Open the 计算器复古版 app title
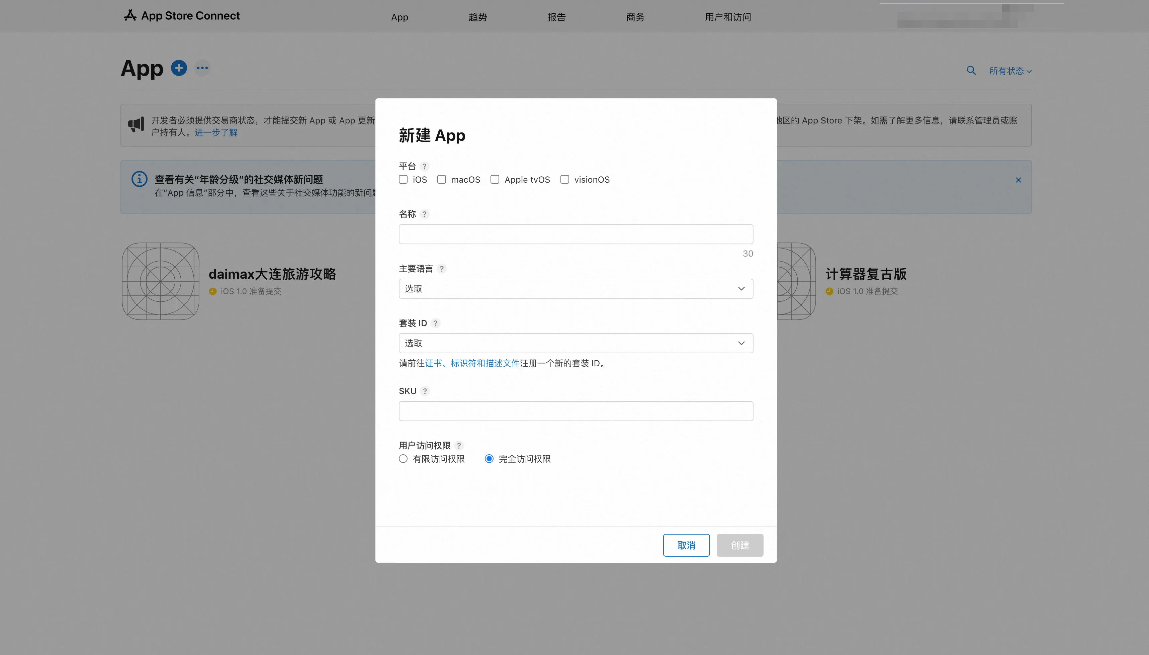The image size is (1149, 655). [866, 274]
